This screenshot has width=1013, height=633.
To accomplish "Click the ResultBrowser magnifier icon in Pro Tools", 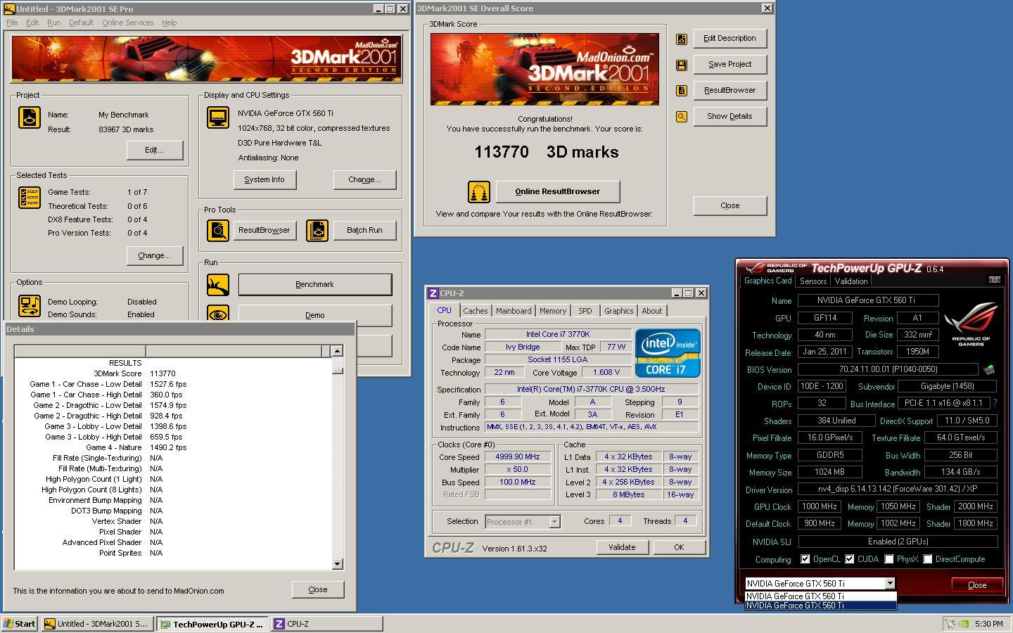I will (218, 230).
